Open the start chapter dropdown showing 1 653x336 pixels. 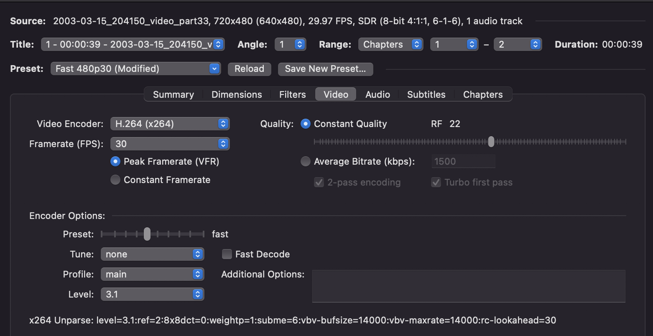[454, 44]
